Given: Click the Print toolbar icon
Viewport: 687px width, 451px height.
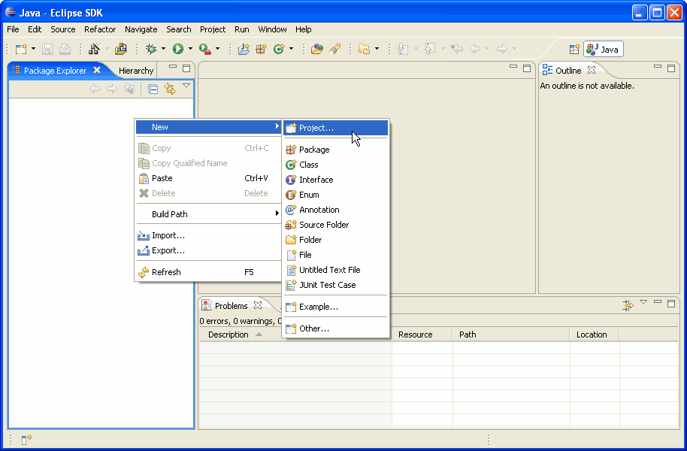Looking at the screenshot, I should click(65, 49).
